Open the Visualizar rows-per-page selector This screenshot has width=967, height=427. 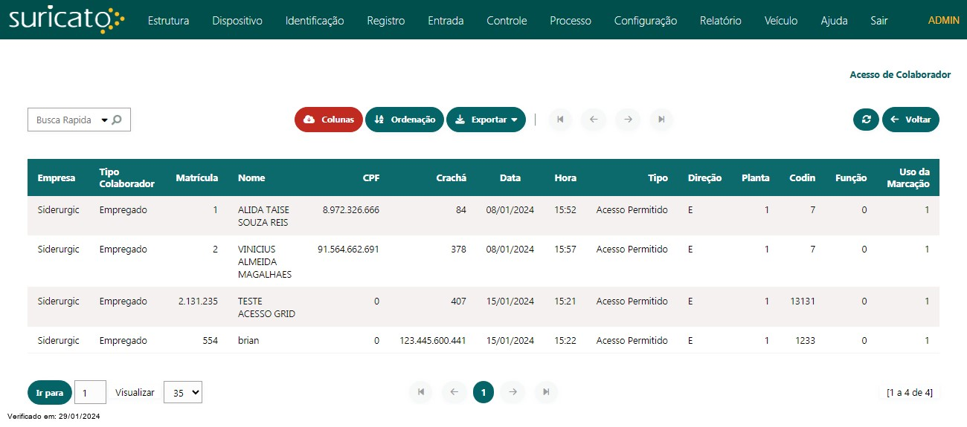[183, 392]
